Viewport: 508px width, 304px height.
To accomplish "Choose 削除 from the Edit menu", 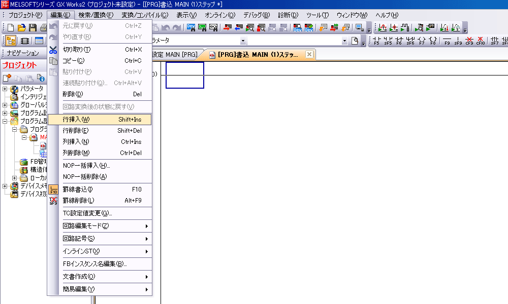I will click(100, 94).
